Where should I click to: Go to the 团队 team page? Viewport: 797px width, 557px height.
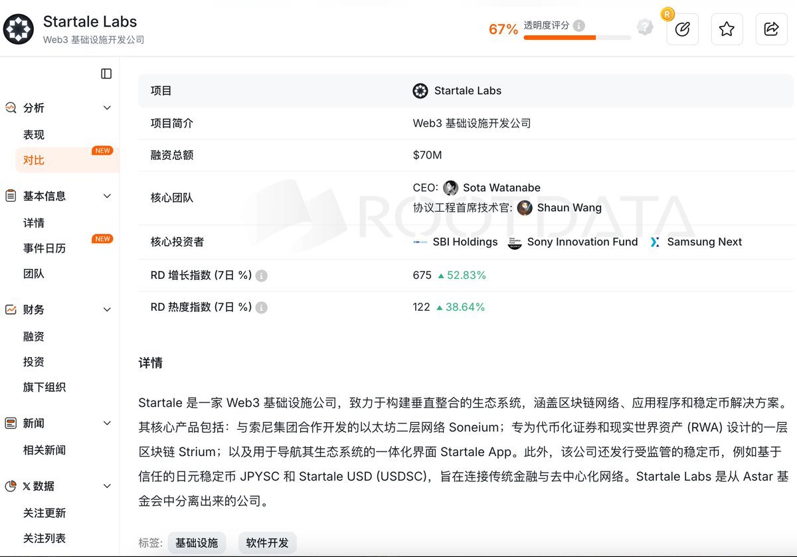click(34, 274)
